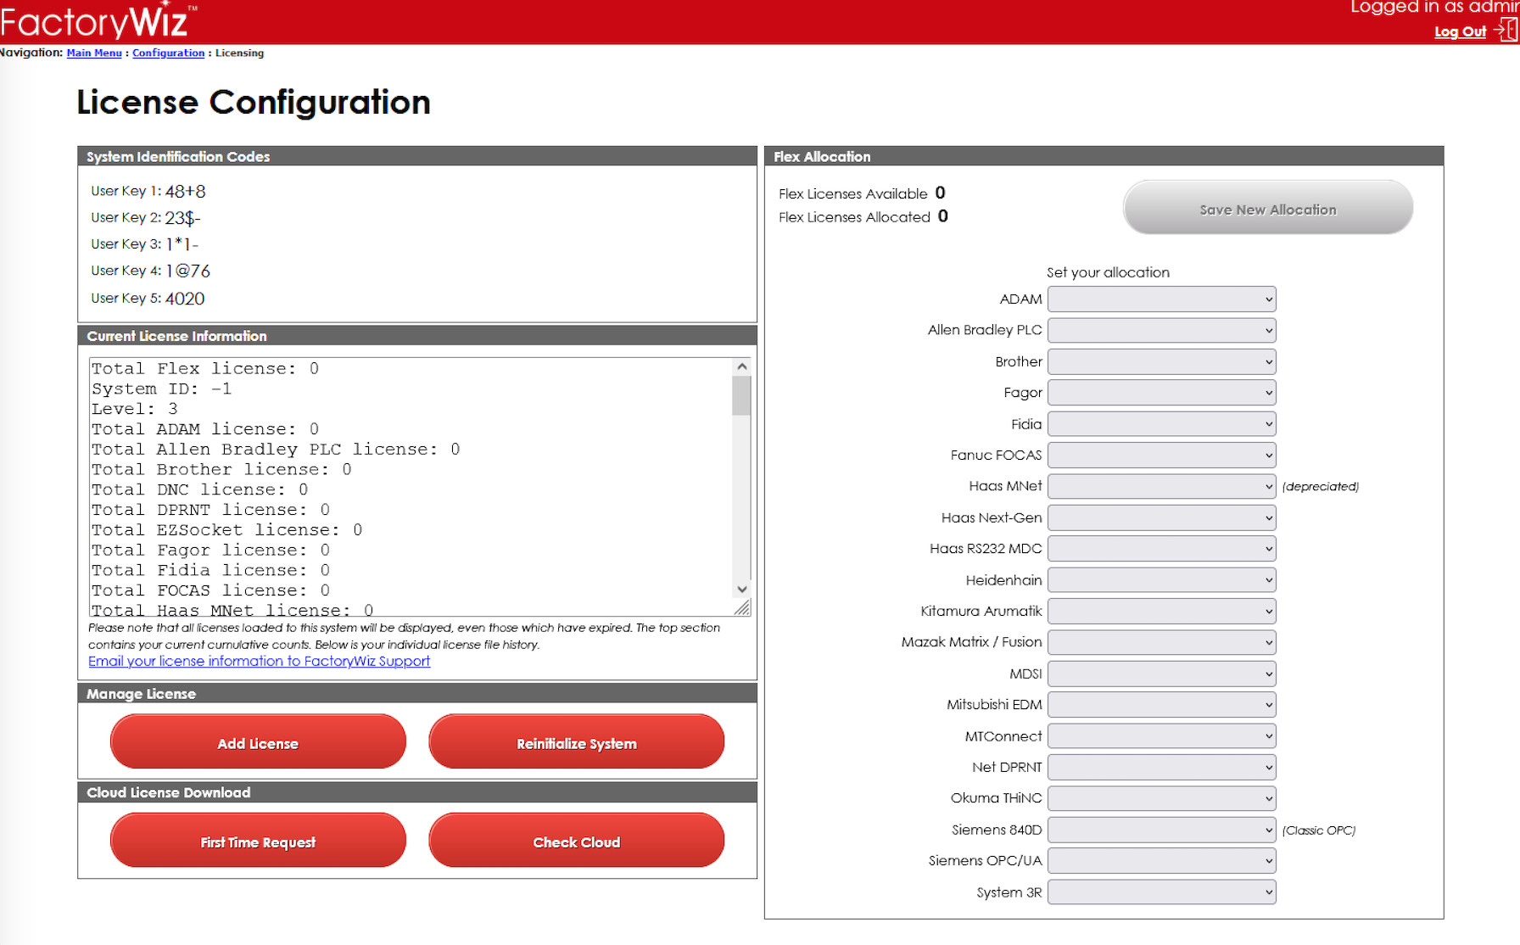Screen dimensions: 1520x945
Task: Click the Save New Allocation button
Action: pyautogui.click(x=1268, y=208)
